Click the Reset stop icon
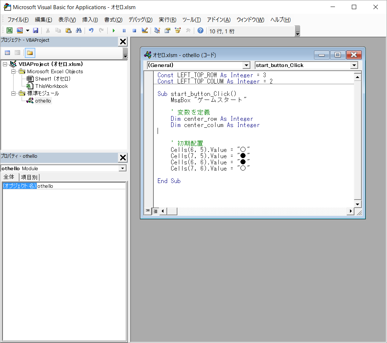 (134, 31)
